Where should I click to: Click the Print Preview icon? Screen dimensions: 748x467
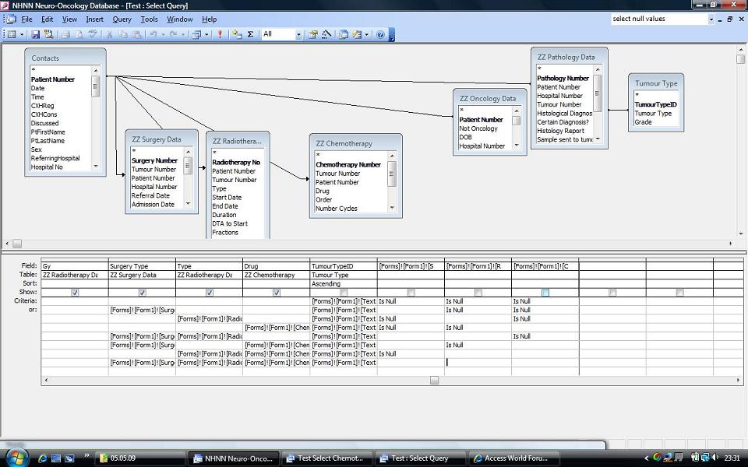pos(79,34)
